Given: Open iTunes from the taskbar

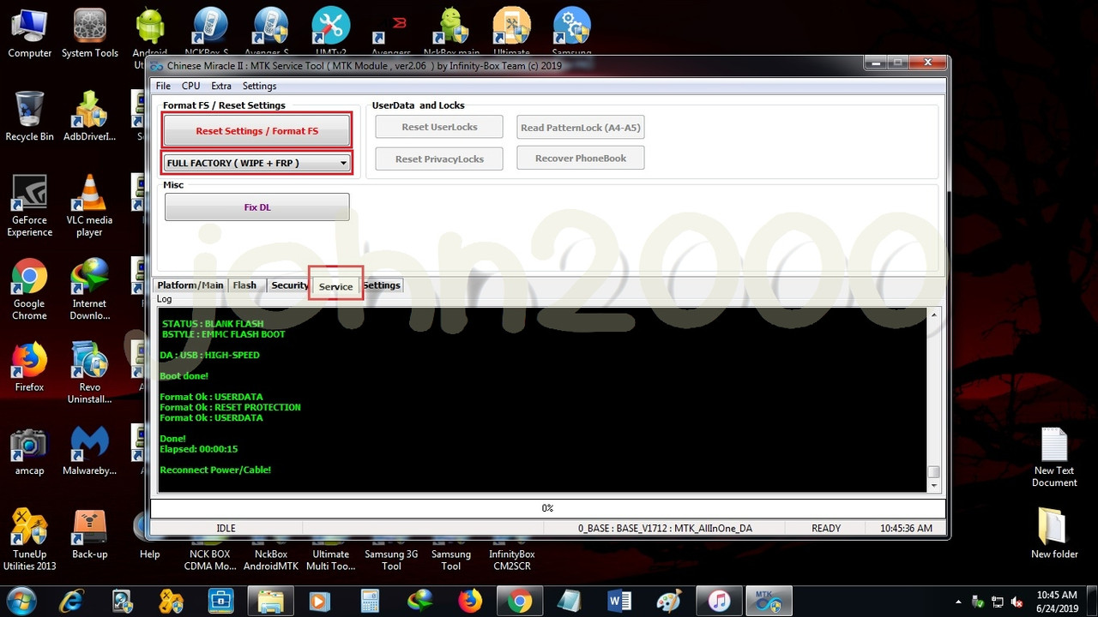Looking at the screenshot, I should (x=718, y=601).
